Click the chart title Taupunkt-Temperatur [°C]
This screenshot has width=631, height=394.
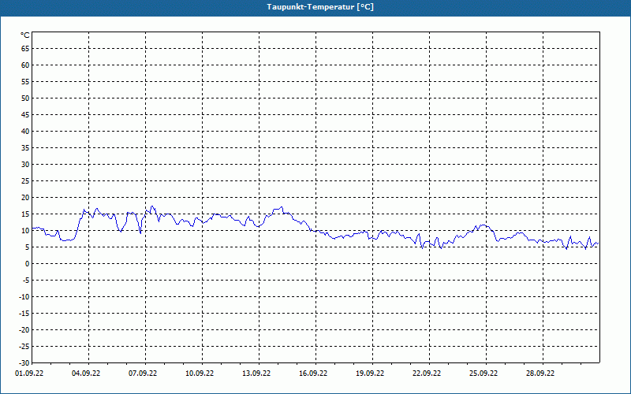(x=320, y=7)
